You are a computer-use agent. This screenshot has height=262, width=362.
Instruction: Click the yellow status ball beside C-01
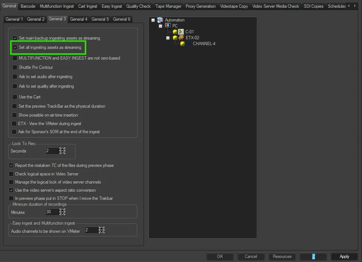pos(175,32)
